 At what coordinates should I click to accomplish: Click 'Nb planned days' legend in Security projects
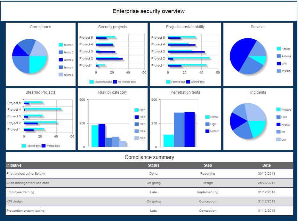(101, 82)
